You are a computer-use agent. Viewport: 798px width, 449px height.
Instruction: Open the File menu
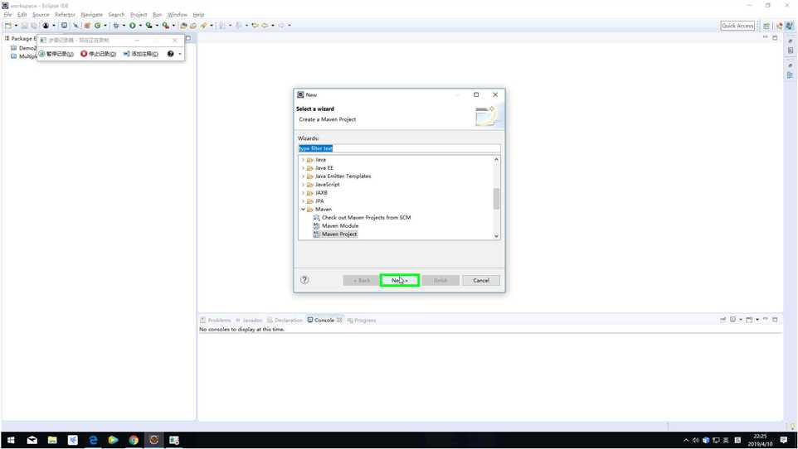7,15
